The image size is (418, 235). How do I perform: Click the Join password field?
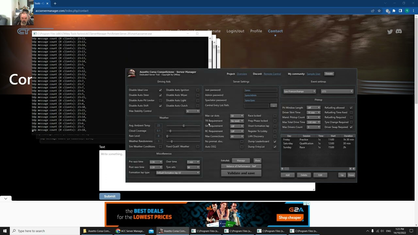261,90
